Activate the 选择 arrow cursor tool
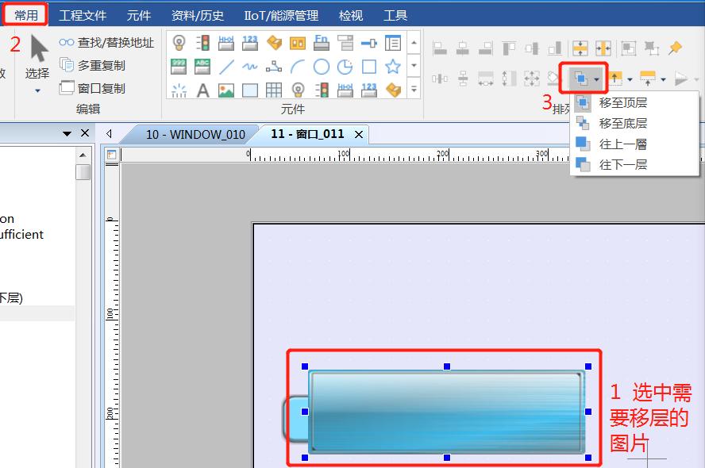The width and height of the screenshot is (705, 468). click(39, 48)
